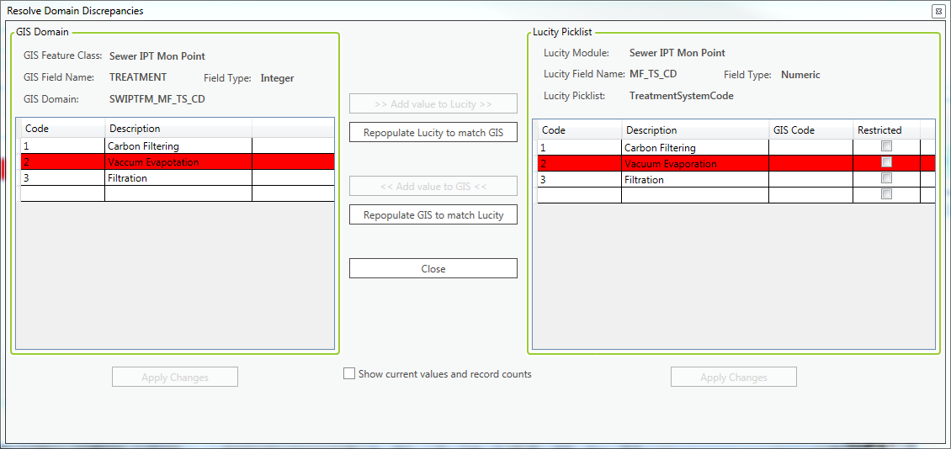Click code 3 cell in GIS Domain
The height and width of the screenshot is (449, 951).
click(63, 178)
